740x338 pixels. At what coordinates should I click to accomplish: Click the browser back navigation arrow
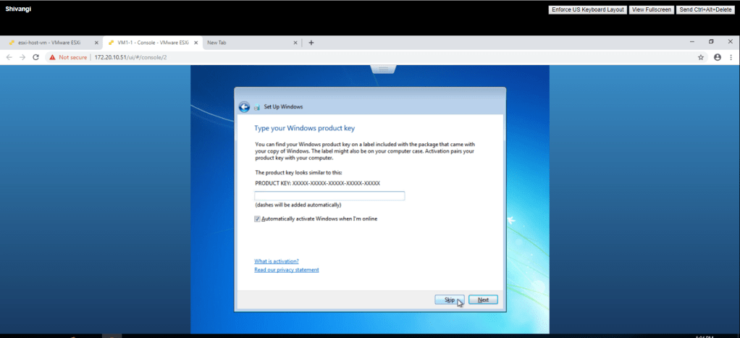(x=9, y=57)
